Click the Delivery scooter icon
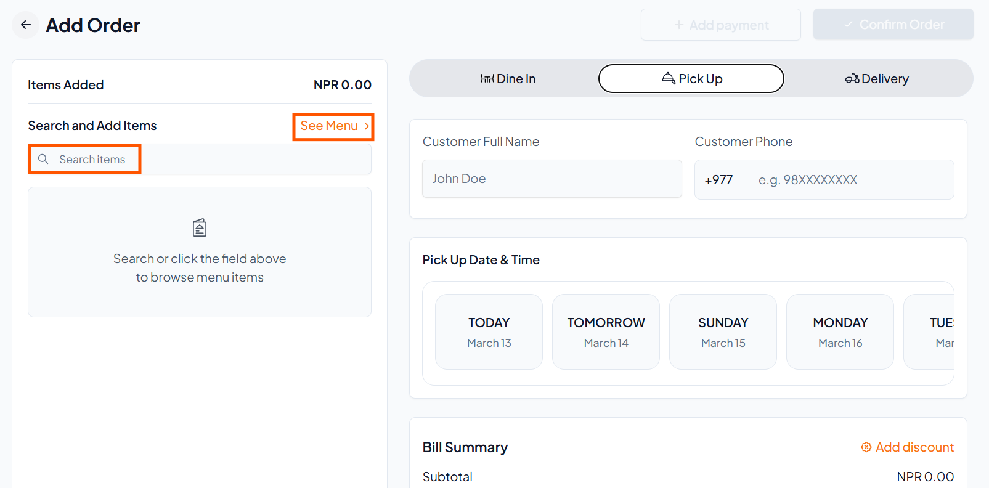Image resolution: width=989 pixels, height=488 pixels. pos(852,79)
